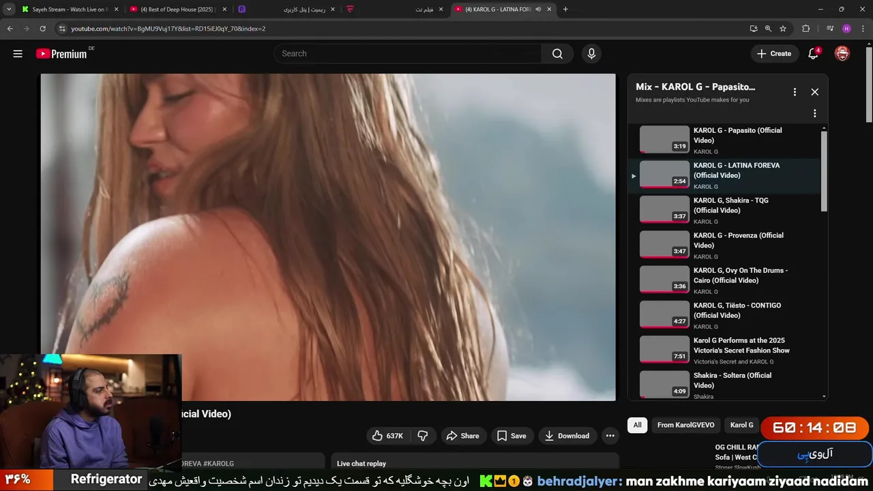Screen dimensions: 873x491
Task: Save the video to a playlist
Action: (x=512, y=436)
